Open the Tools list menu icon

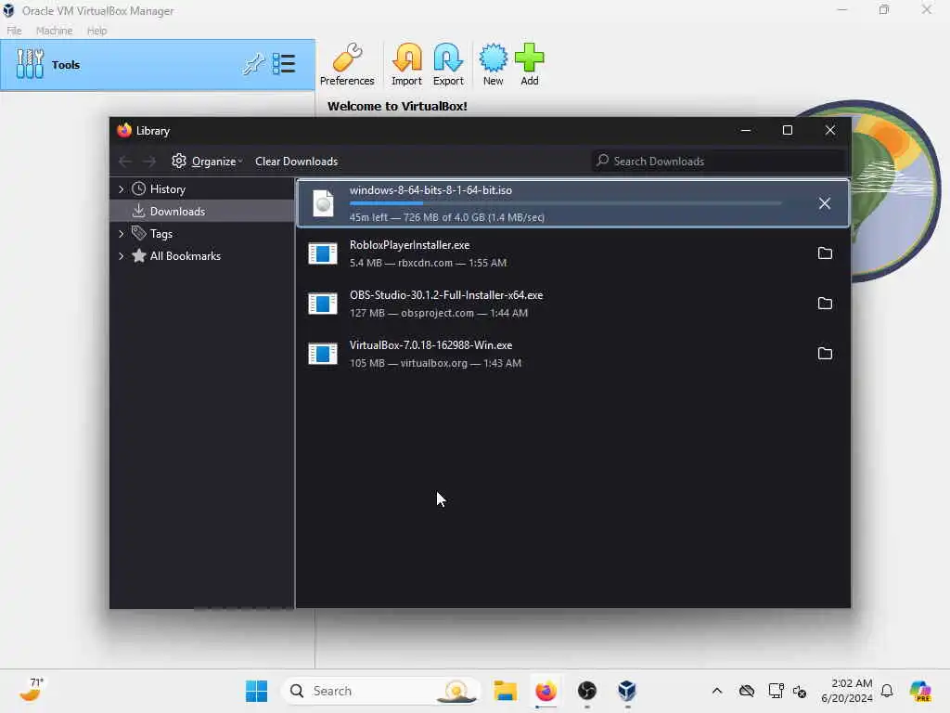[284, 64]
